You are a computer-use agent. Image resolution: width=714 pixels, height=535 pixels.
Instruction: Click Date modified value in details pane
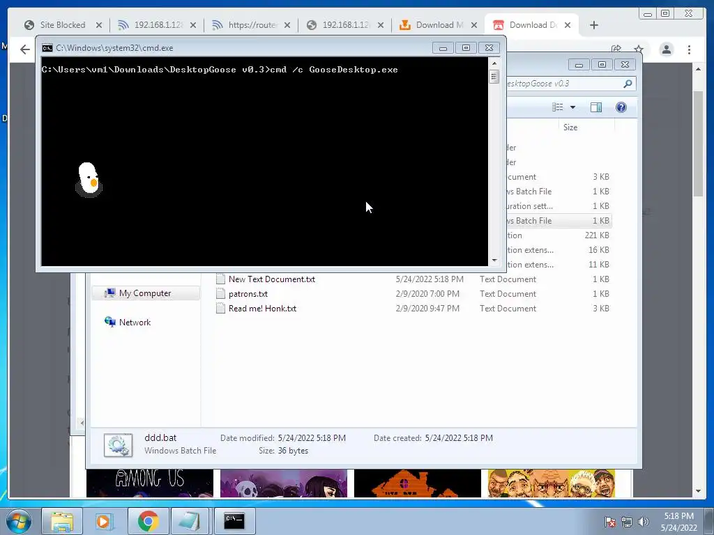[x=312, y=438]
